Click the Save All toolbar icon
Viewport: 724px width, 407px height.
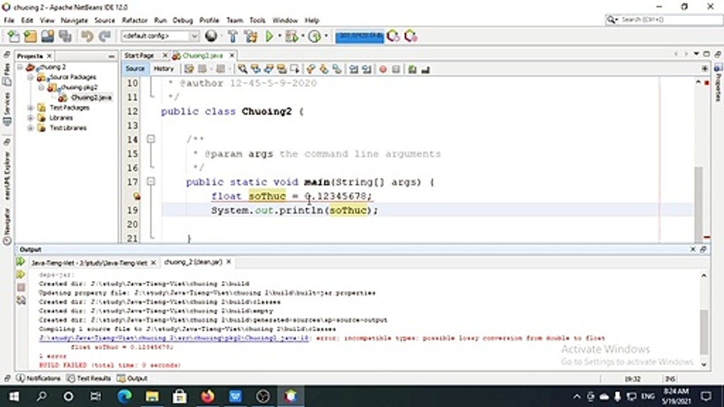pyautogui.click(x=65, y=36)
